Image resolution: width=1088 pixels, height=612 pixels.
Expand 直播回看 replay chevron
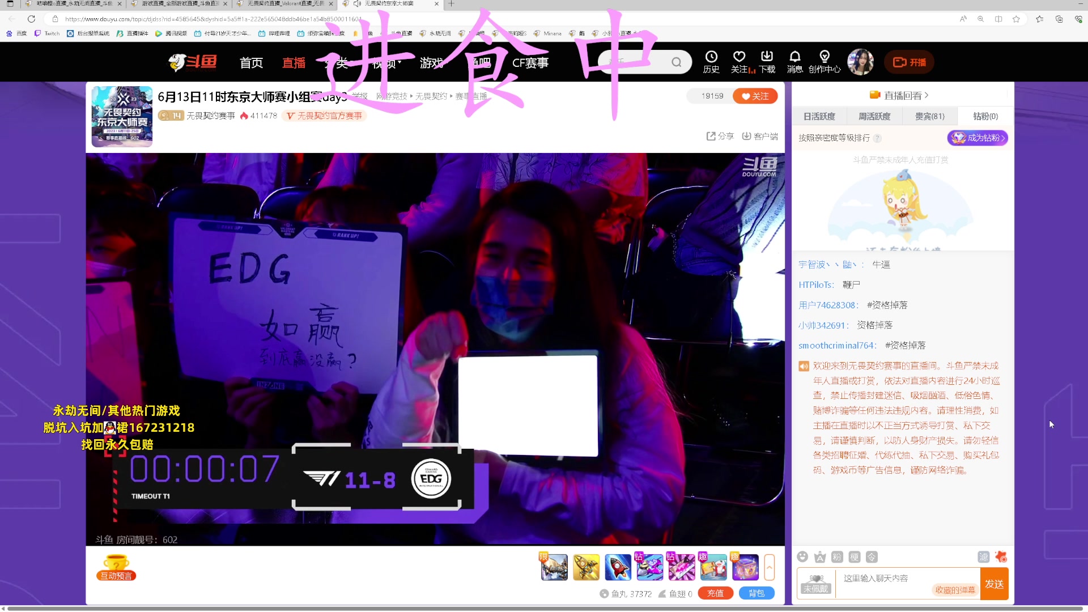pos(926,95)
